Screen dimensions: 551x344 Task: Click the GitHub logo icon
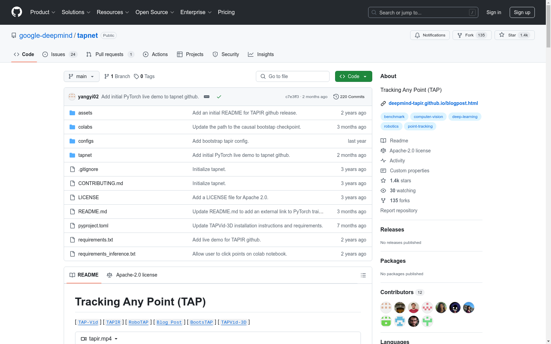pyautogui.click(x=17, y=12)
